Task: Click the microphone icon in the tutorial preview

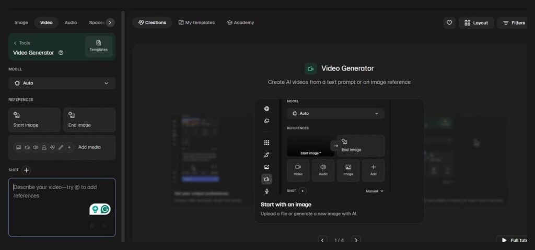Action: (x=267, y=191)
